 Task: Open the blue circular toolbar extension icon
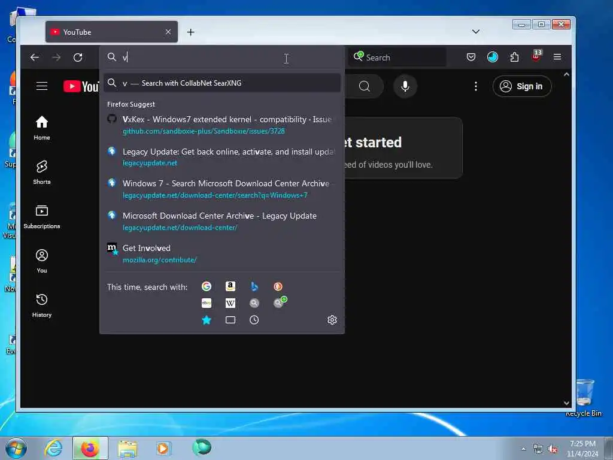click(x=493, y=57)
